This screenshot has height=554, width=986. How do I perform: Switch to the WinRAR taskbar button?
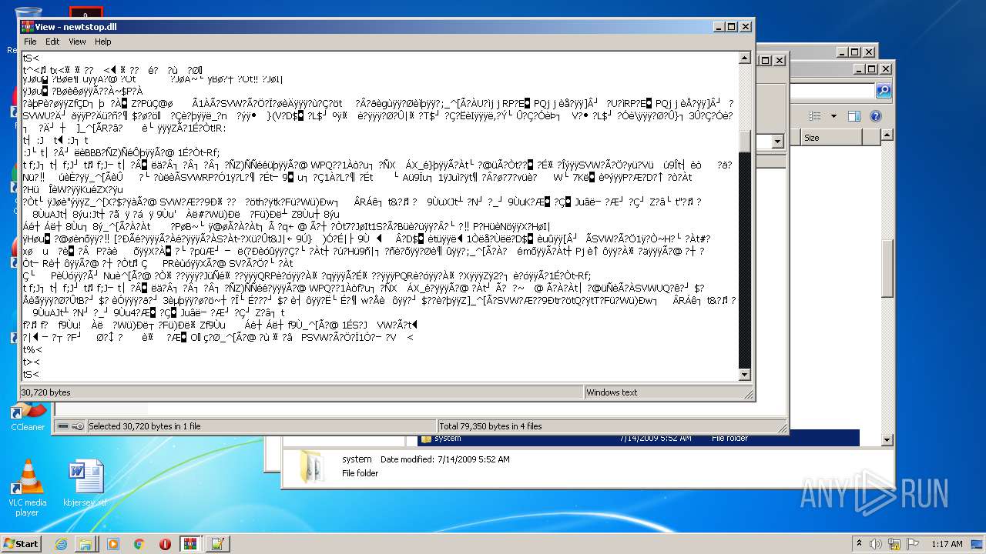pyautogui.click(x=191, y=544)
